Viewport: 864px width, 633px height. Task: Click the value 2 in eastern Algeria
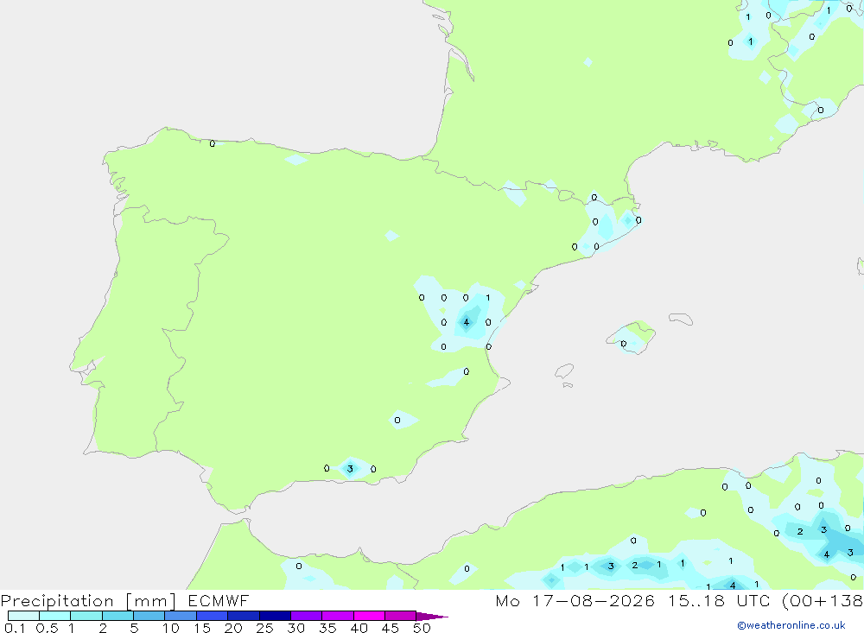tap(800, 532)
